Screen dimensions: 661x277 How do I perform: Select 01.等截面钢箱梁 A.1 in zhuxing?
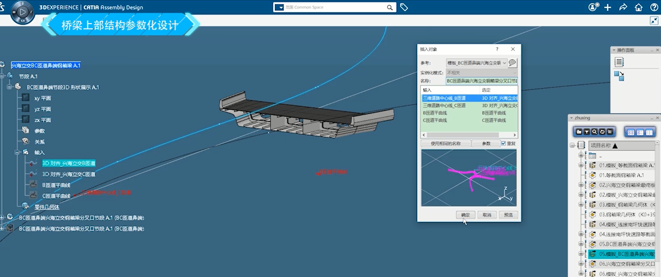(621, 175)
